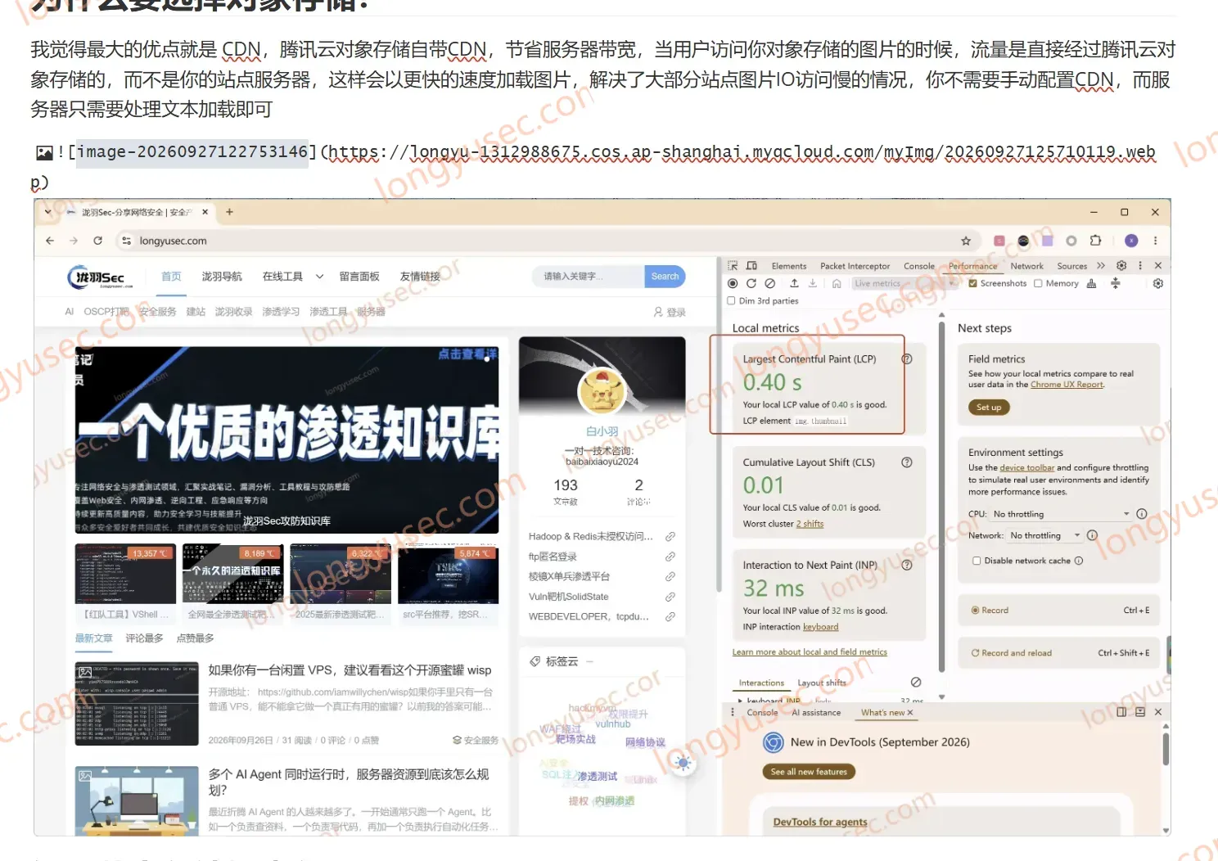Click the CPU throttling info icon
This screenshot has height=861, width=1218.
point(1142,514)
